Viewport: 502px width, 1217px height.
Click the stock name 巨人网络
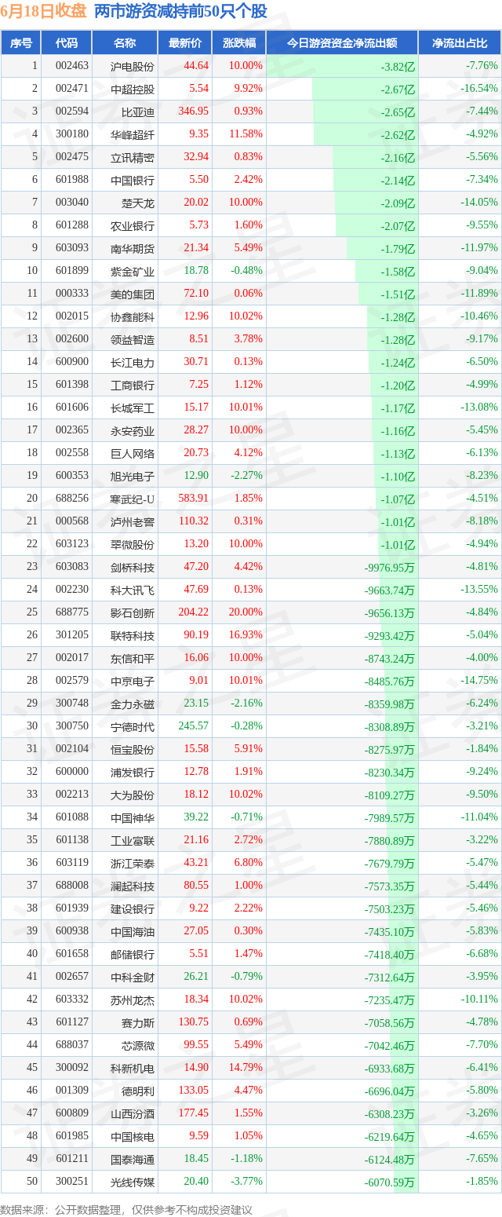point(133,453)
